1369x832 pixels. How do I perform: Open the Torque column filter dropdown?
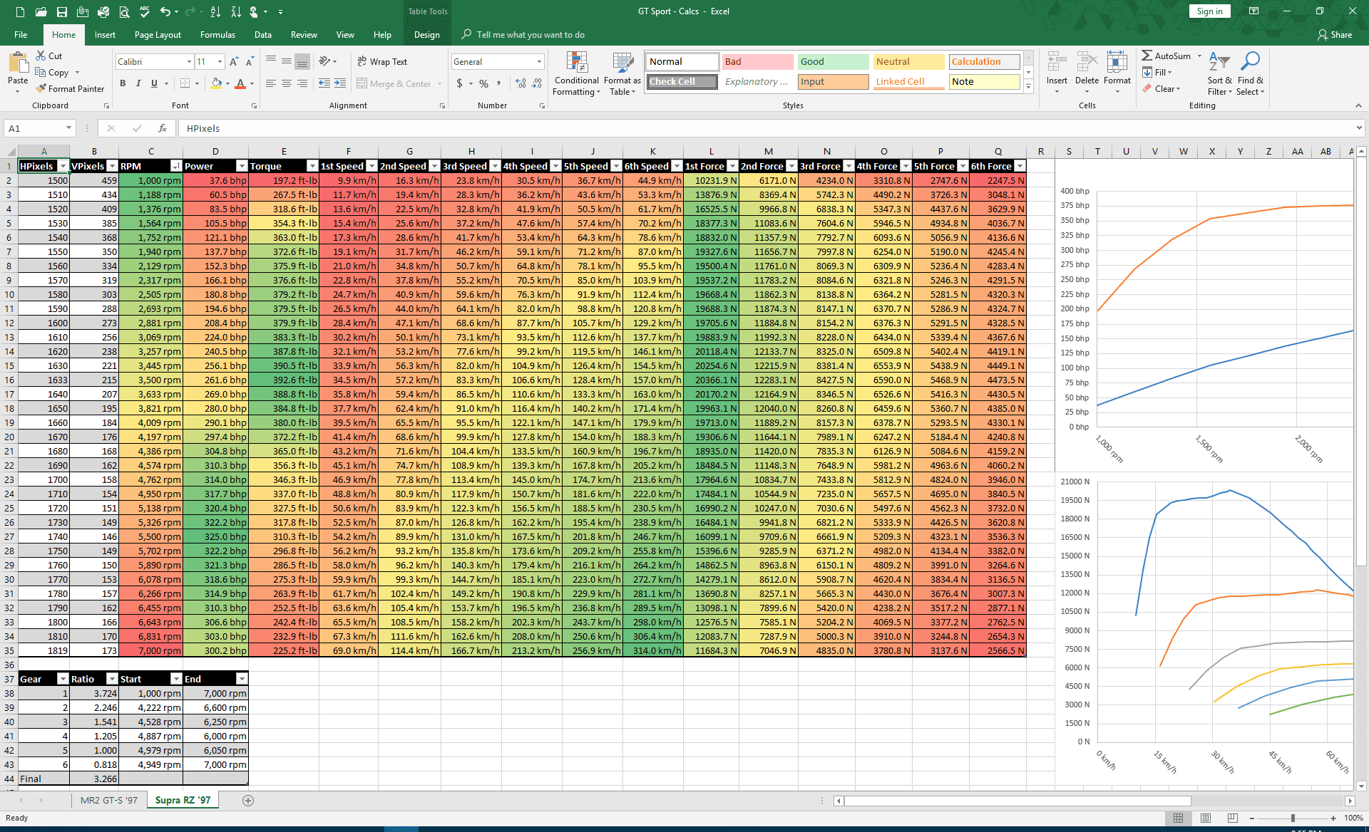coord(312,166)
